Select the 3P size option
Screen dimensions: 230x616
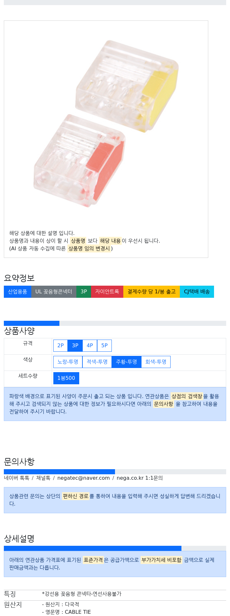[x=75, y=346]
